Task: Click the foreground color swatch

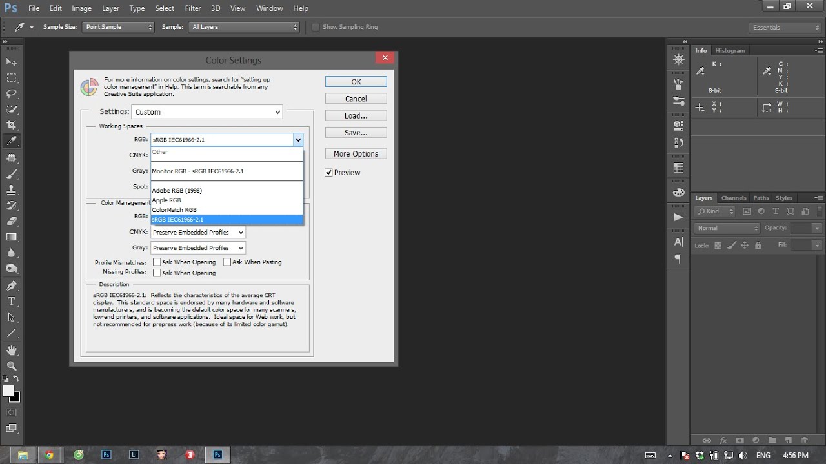Action: pyautogui.click(x=8, y=391)
